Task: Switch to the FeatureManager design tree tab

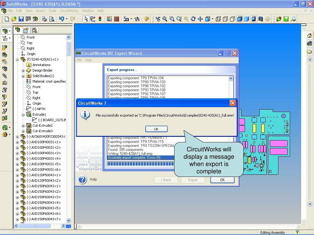Action: coord(17,30)
